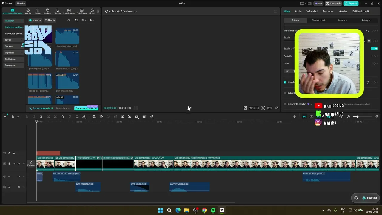Click the Importar media button
382x215 pixels.
coord(35,20)
